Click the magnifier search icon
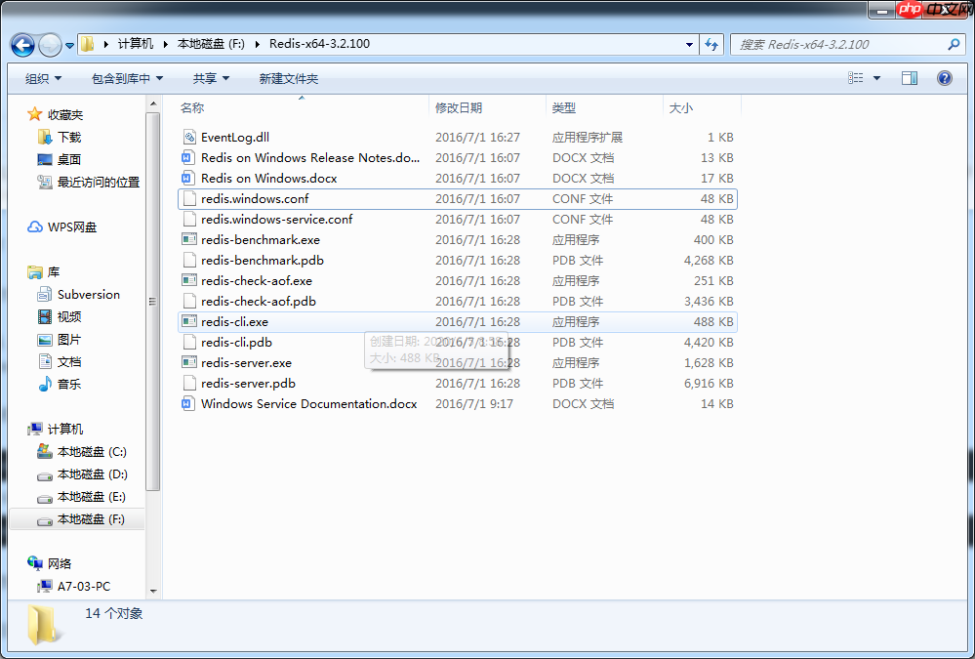 (x=954, y=44)
